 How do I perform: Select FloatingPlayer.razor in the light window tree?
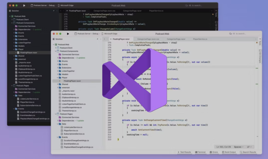[77, 81]
